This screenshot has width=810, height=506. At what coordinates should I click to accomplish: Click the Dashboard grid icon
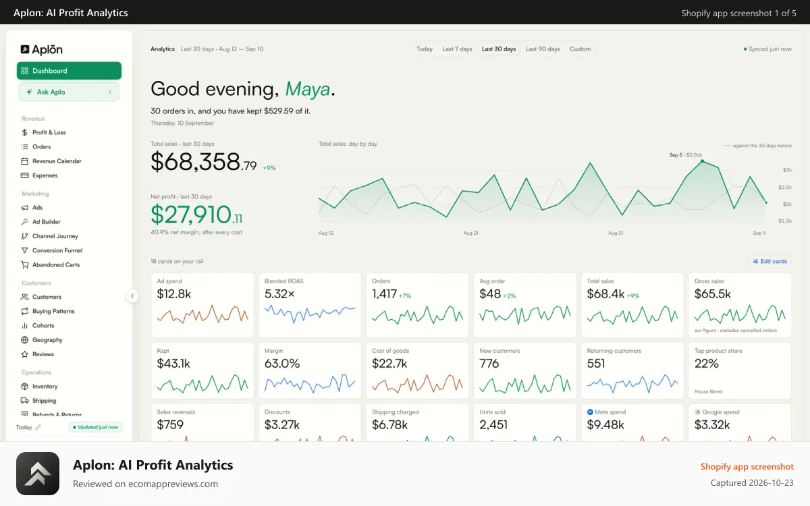25,71
